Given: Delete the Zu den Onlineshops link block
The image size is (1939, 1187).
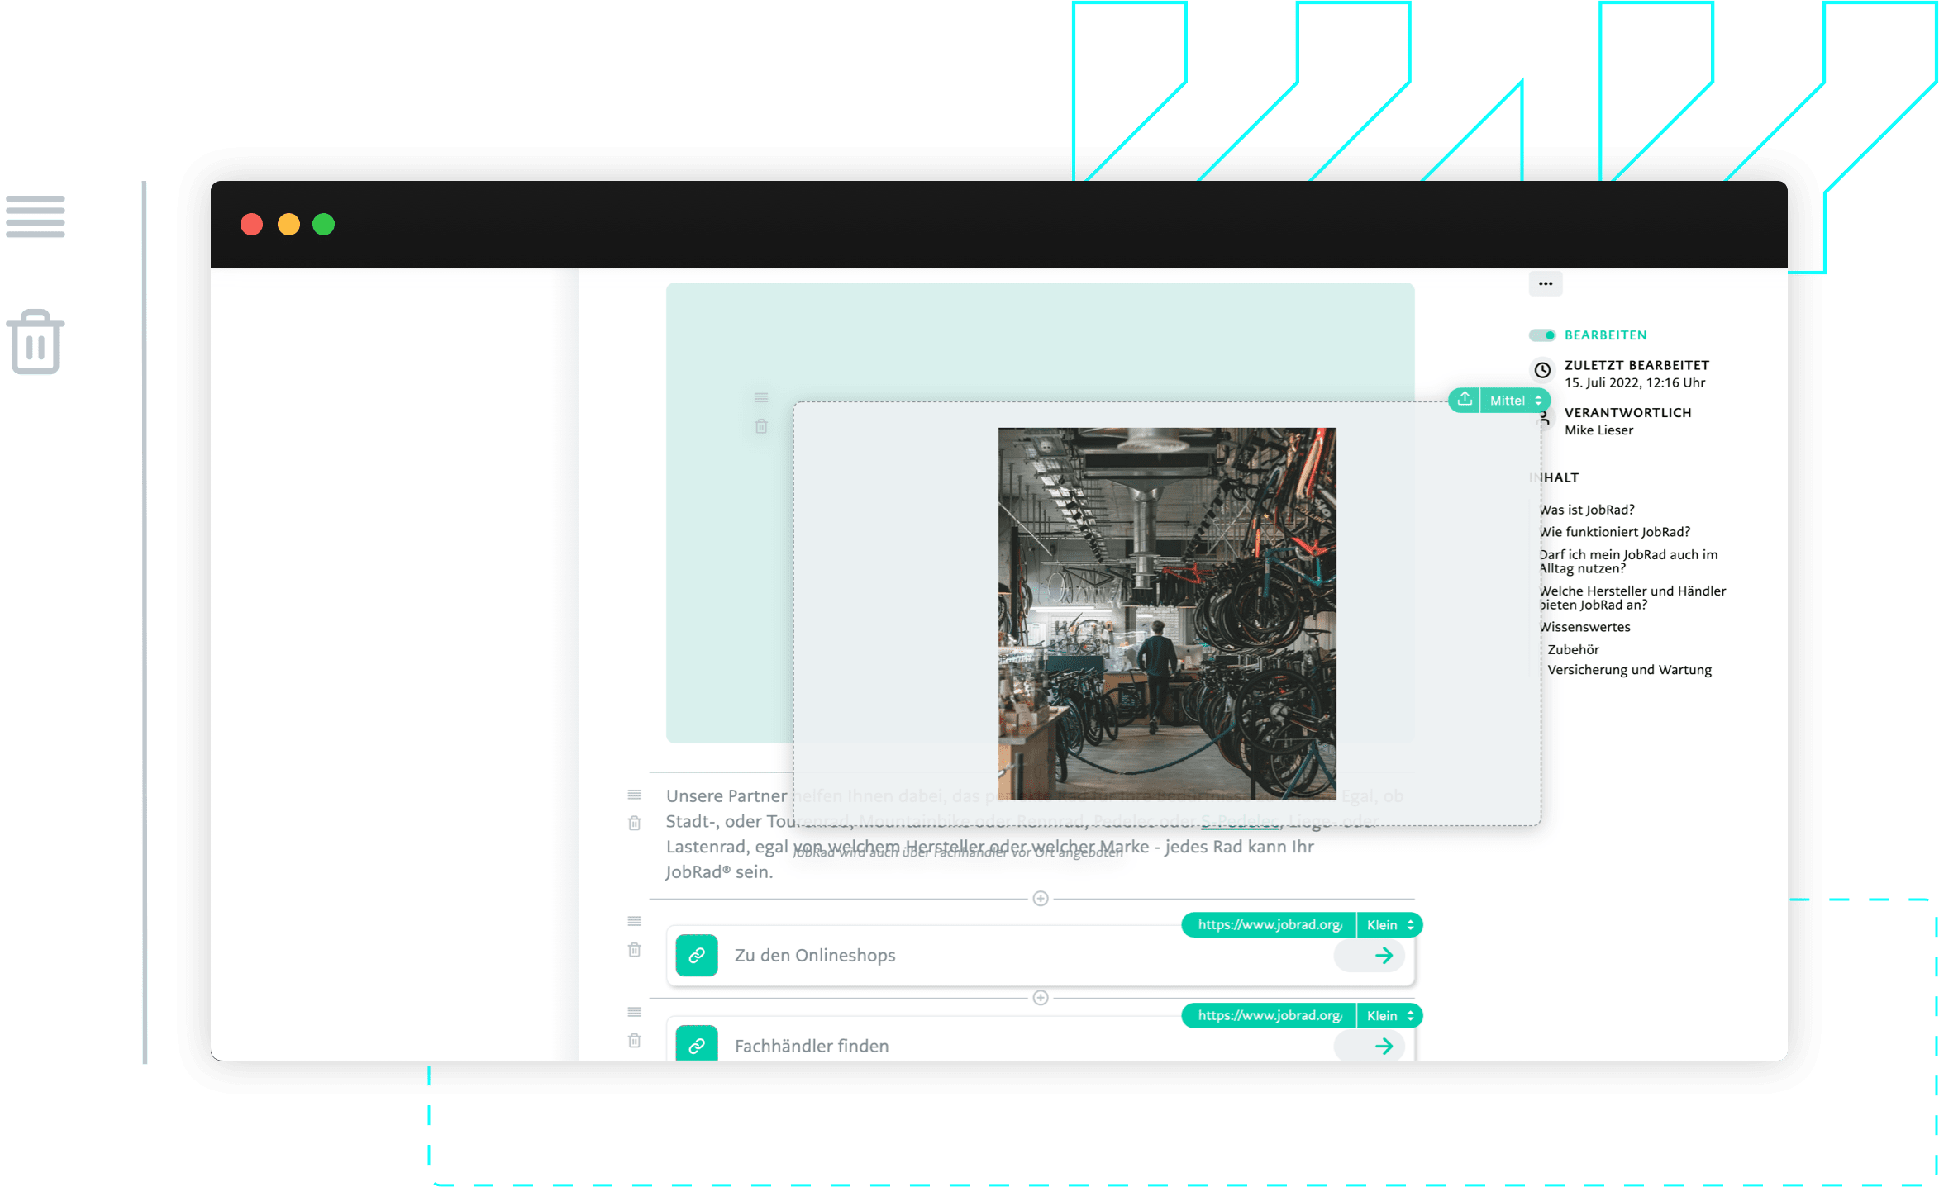Looking at the screenshot, I should point(634,950).
